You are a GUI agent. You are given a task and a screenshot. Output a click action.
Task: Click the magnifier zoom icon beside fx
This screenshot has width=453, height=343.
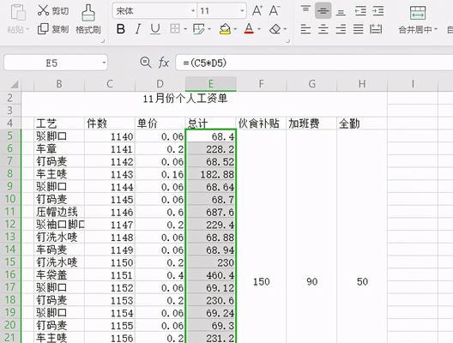145,62
